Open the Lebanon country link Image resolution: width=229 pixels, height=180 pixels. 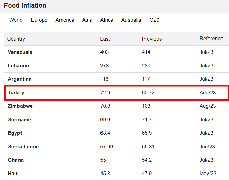click(x=18, y=66)
